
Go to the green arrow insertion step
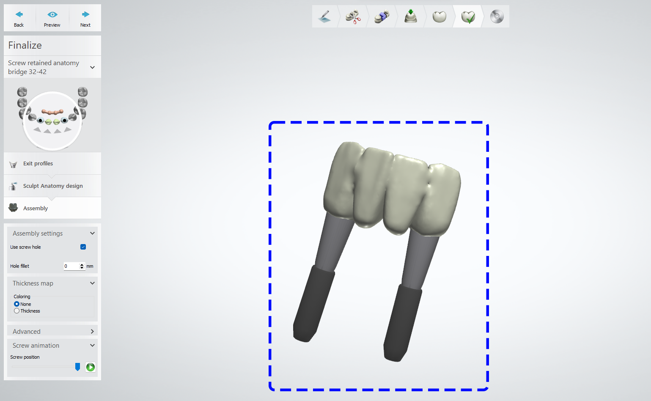point(410,17)
